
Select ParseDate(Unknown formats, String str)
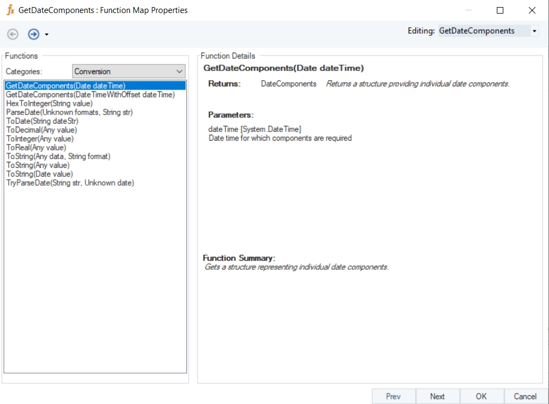coord(70,112)
